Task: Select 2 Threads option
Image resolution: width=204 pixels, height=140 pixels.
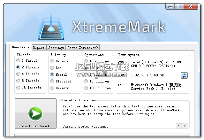Action: 28,67
